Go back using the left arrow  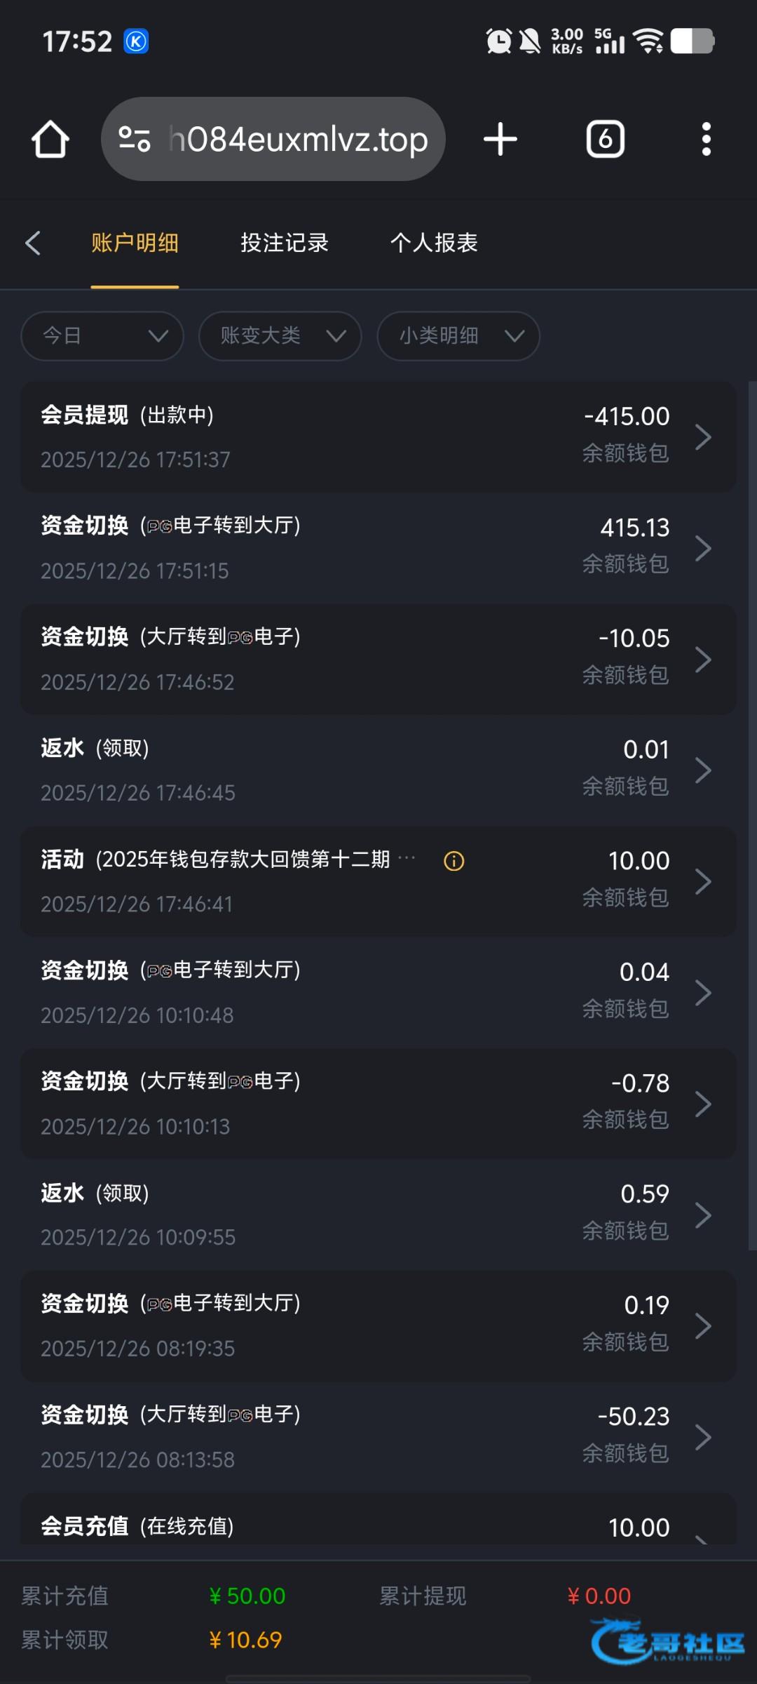pyautogui.click(x=33, y=243)
